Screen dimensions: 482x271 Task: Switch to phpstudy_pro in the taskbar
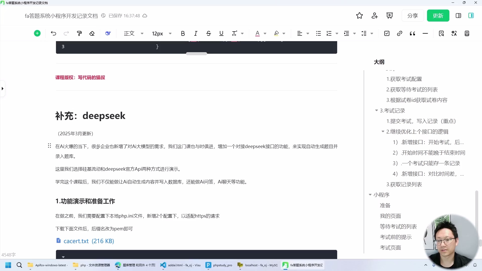[219, 265]
